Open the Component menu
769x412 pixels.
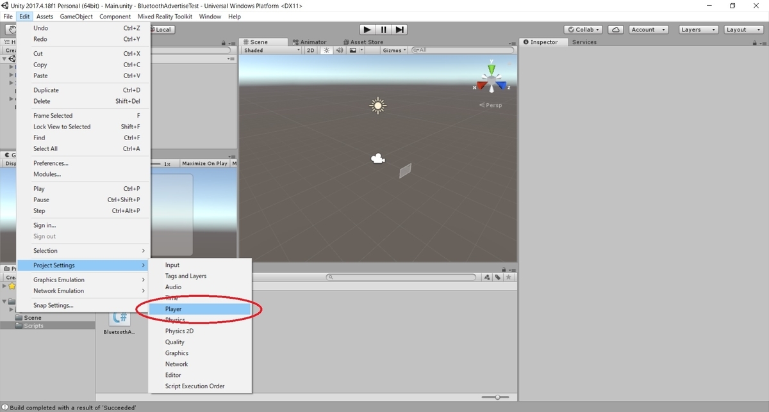point(115,16)
